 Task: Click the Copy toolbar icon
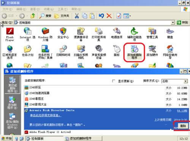point(84,16)
